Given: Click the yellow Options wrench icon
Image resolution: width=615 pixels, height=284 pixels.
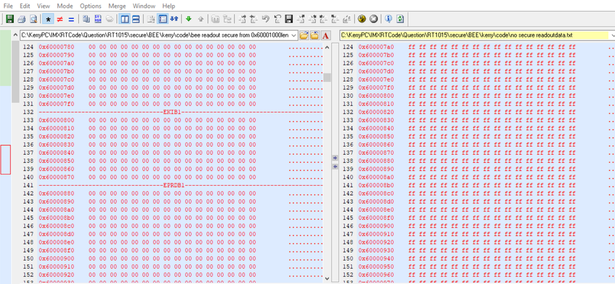Looking at the screenshot, I should [x=361, y=19].
